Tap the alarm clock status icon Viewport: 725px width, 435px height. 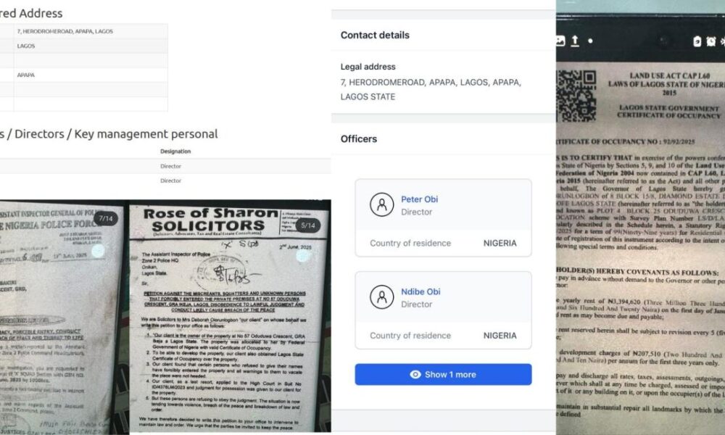tap(710, 41)
